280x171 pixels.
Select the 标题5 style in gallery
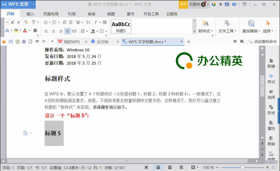pos(121,27)
